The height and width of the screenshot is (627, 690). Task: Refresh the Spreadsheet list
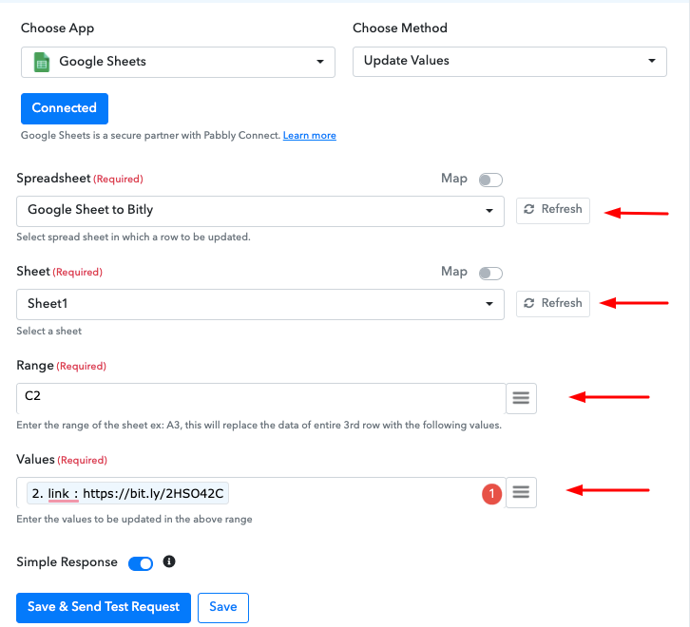point(553,211)
